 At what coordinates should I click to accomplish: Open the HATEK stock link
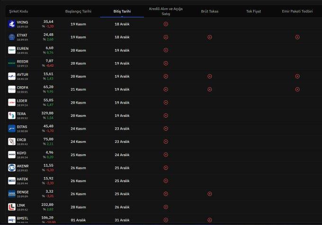22,179
